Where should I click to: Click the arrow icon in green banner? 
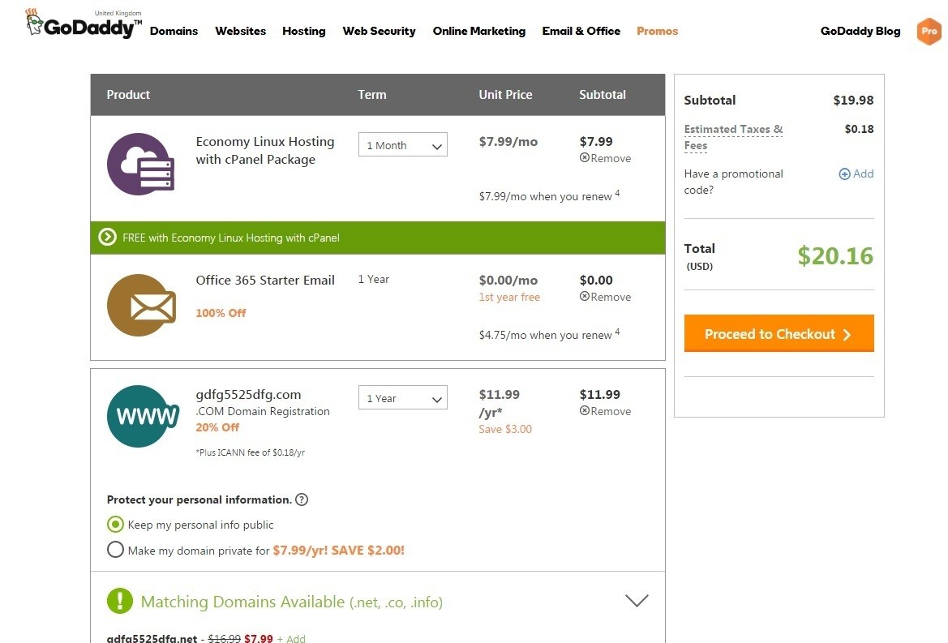click(x=107, y=238)
